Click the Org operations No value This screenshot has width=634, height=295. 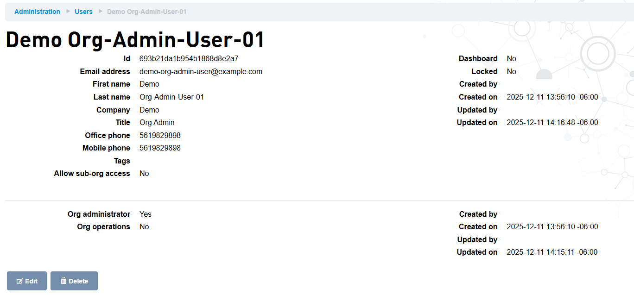[144, 227]
